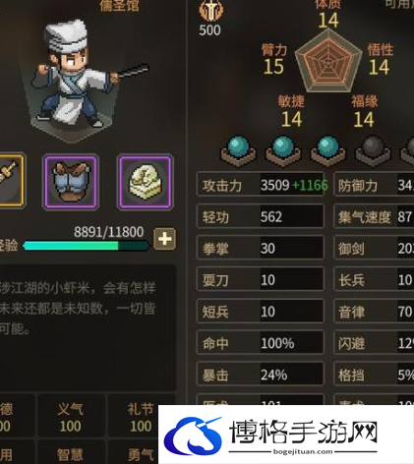Click the 礼节 100 trait cell

click(141, 417)
